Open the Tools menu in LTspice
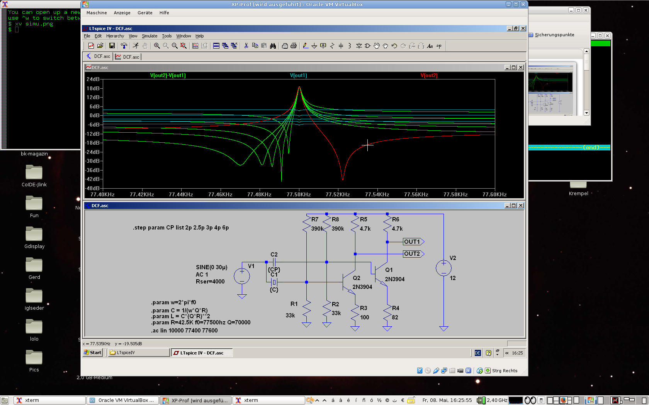 pyautogui.click(x=167, y=36)
